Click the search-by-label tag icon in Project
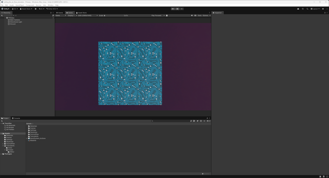The width and height of the screenshot is (329, 178). click(198, 121)
